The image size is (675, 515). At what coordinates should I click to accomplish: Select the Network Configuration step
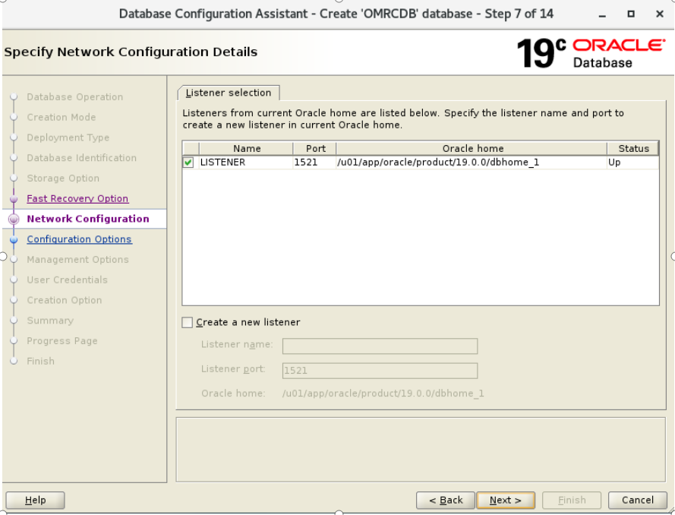click(x=88, y=219)
